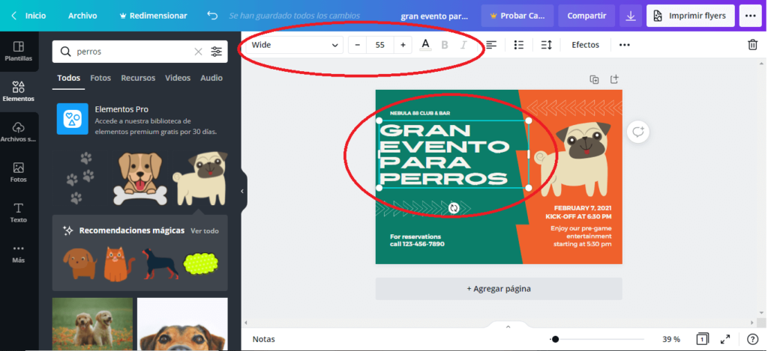This screenshot has width=768, height=351.
Task: Delete element with trash icon
Action: (752, 45)
